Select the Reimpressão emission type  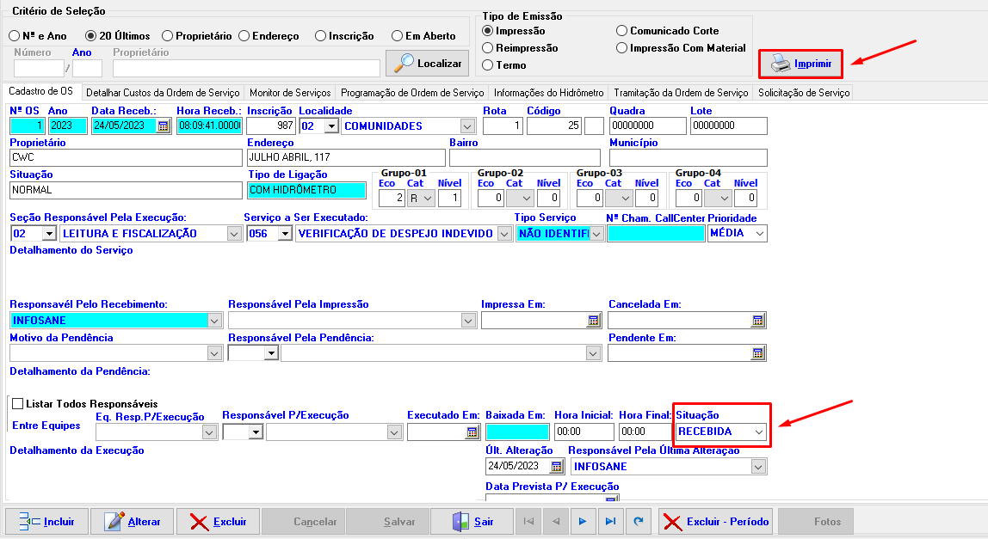tap(488, 48)
